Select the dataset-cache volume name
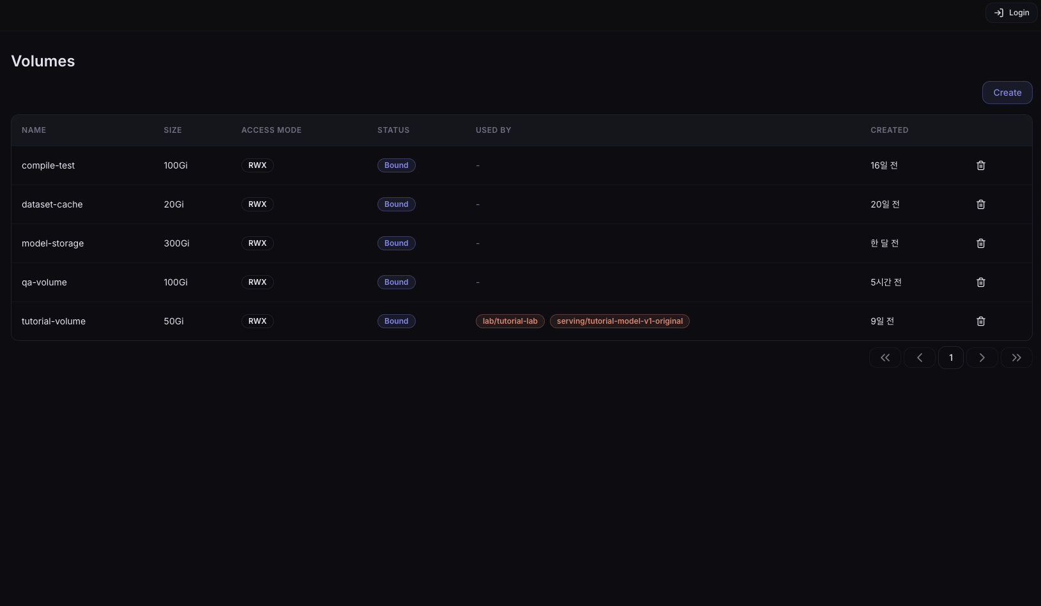This screenshot has width=1041, height=606. 52,204
